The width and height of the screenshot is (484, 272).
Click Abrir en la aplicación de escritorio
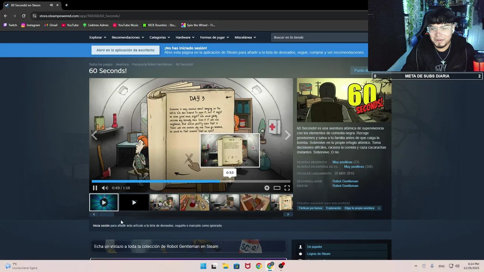(x=125, y=50)
